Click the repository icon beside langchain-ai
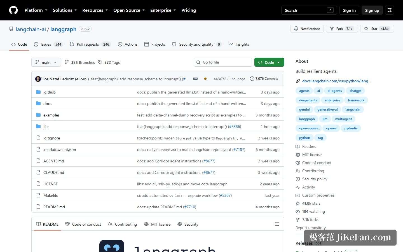Screen dimensions: 403x252 click(x=11, y=29)
